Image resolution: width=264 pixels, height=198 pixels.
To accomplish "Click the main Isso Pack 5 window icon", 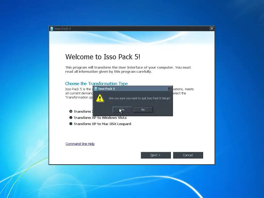I will (x=52, y=29).
